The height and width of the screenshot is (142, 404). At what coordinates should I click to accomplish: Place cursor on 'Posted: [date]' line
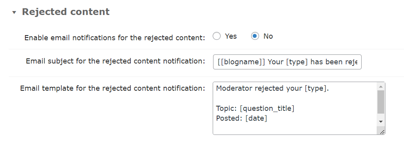pos(242,119)
